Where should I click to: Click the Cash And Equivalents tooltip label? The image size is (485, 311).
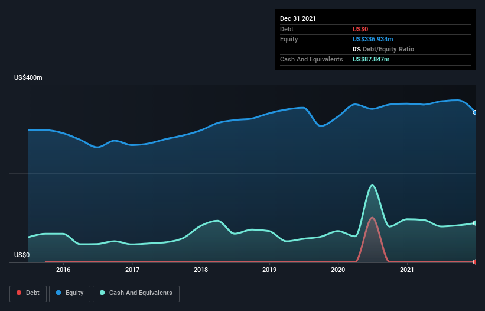click(x=311, y=59)
